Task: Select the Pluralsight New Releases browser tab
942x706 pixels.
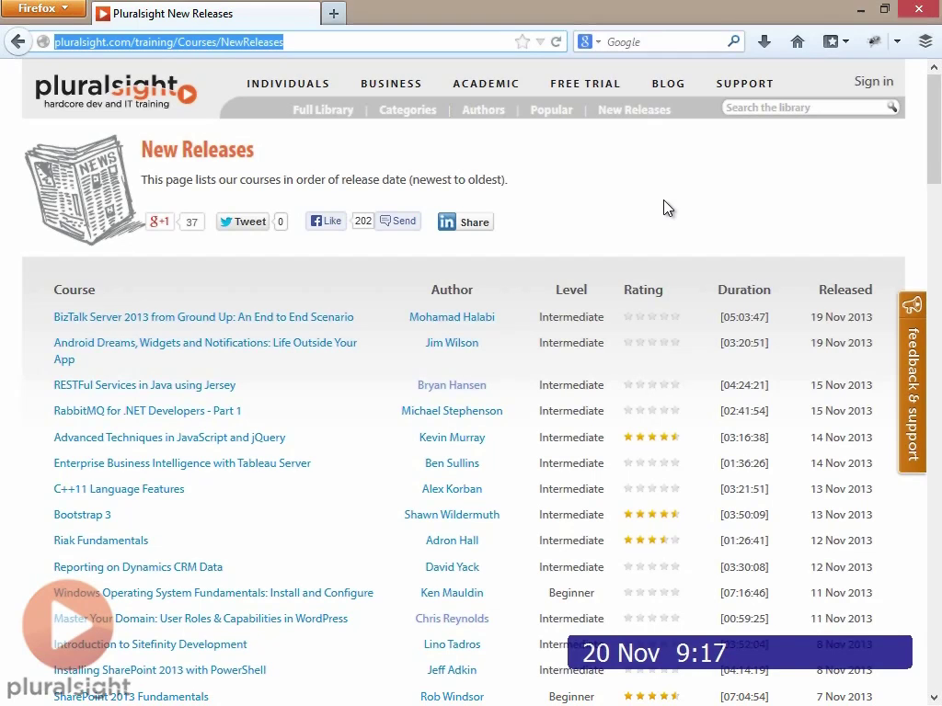Action: click(x=206, y=13)
